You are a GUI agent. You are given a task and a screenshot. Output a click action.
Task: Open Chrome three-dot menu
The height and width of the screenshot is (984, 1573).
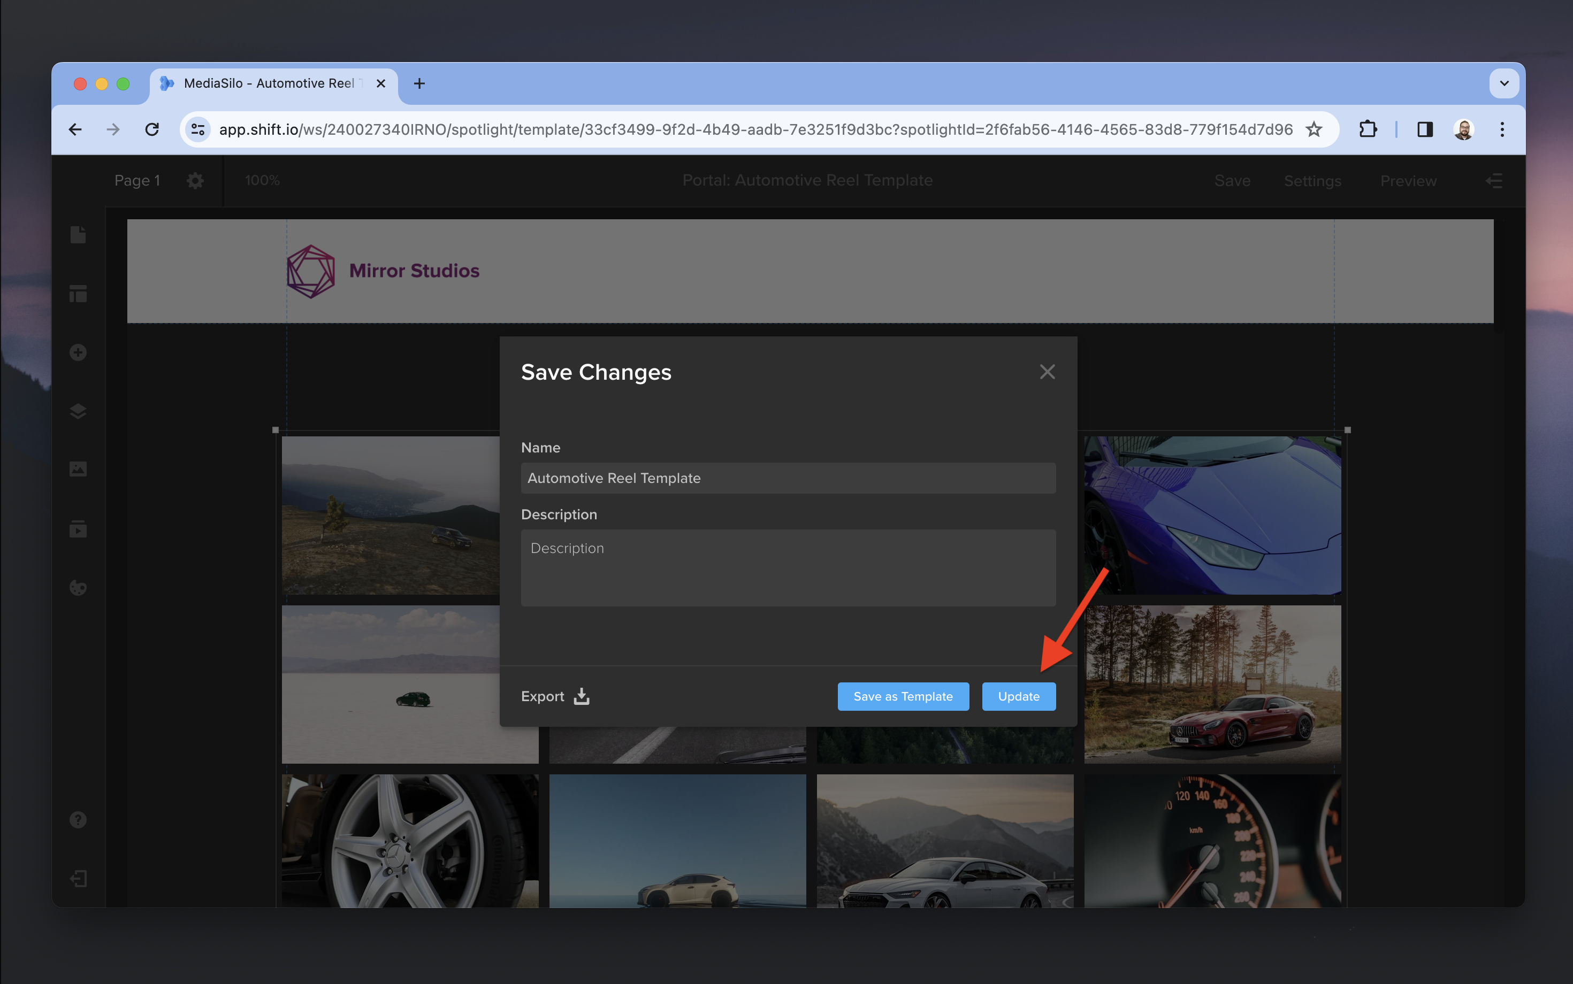[1502, 129]
